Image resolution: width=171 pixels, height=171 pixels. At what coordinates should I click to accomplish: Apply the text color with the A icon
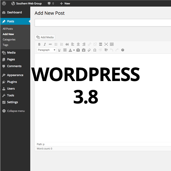click(70, 50)
